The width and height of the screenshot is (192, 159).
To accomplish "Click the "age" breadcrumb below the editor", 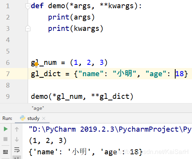I will [38, 108].
